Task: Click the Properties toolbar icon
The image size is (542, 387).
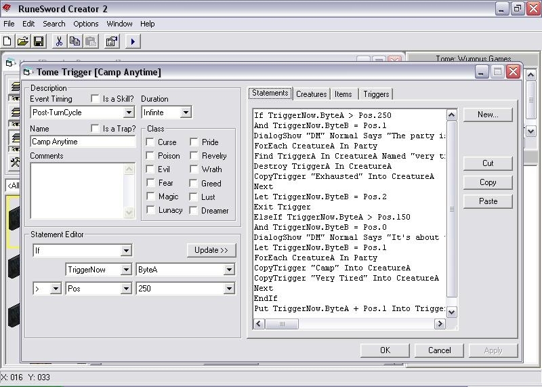Action: [112, 41]
